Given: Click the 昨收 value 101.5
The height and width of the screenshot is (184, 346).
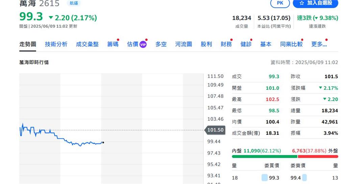Looking at the screenshot, I should tap(331, 77).
